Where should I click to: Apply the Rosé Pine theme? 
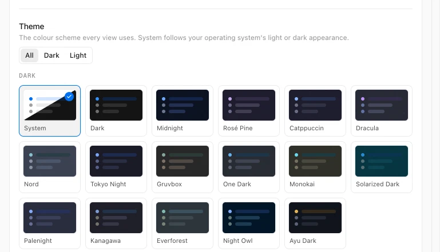point(249,111)
